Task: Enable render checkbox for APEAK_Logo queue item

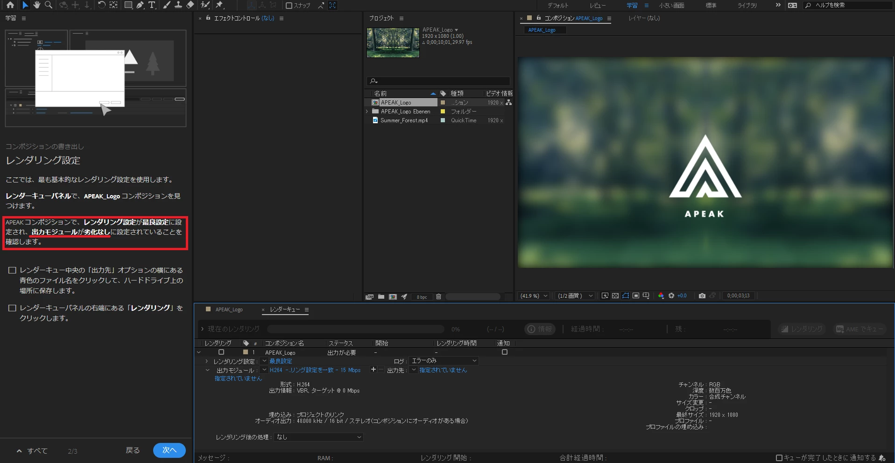Action: 221,352
